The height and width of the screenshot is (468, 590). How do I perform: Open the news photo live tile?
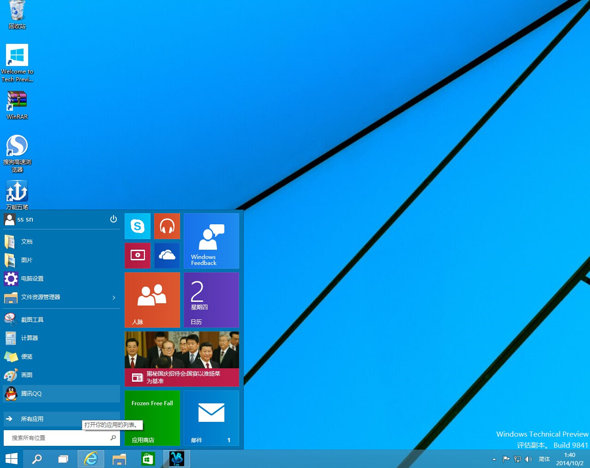pos(182,359)
